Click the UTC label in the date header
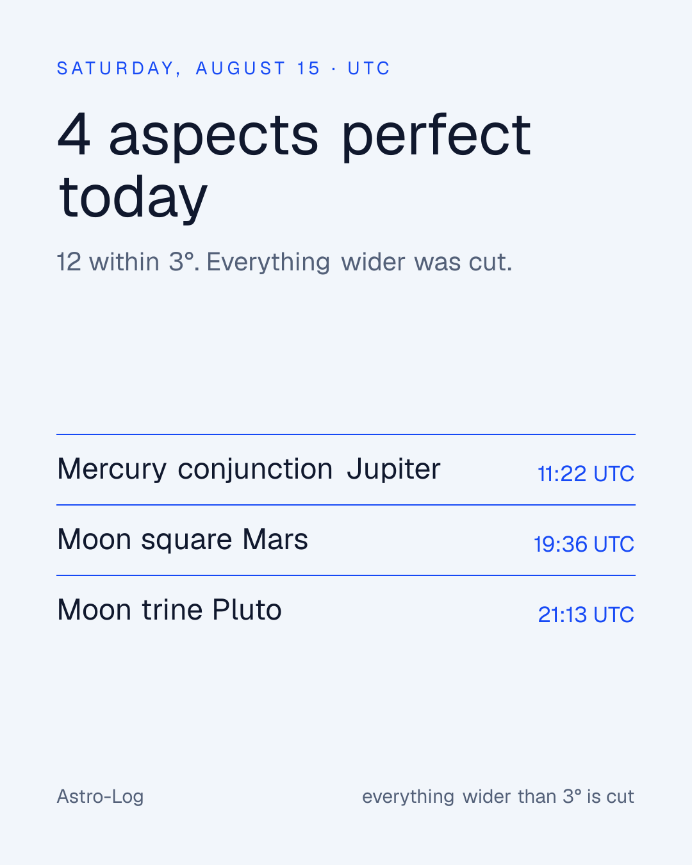The width and height of the screenshot is (692, 865). 369,69
